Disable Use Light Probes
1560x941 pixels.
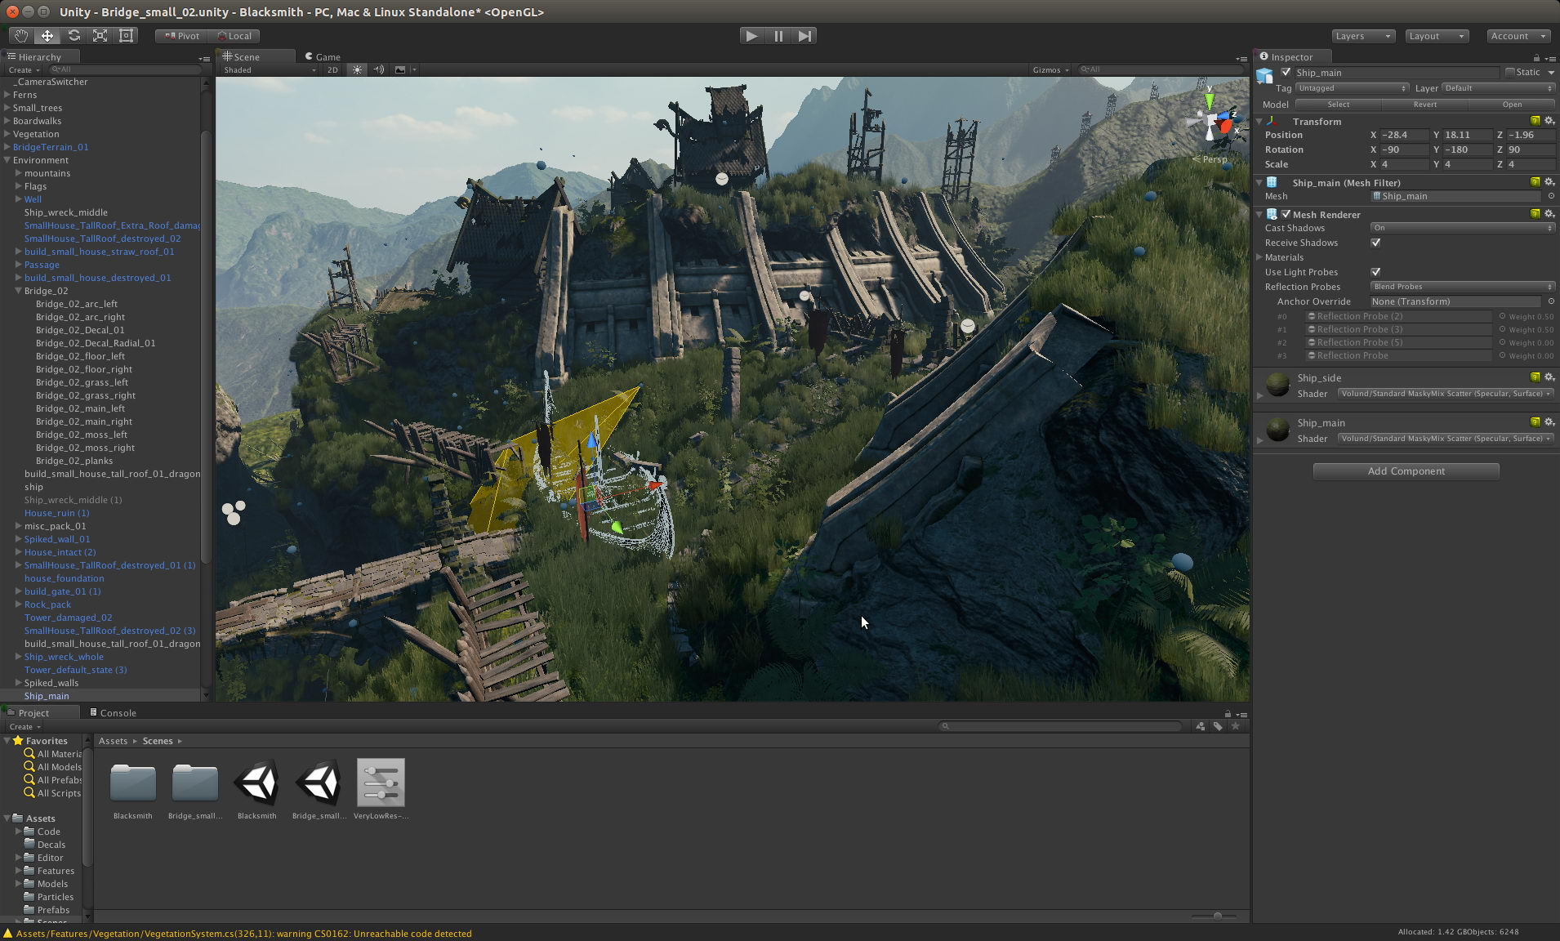[1375, 271]
